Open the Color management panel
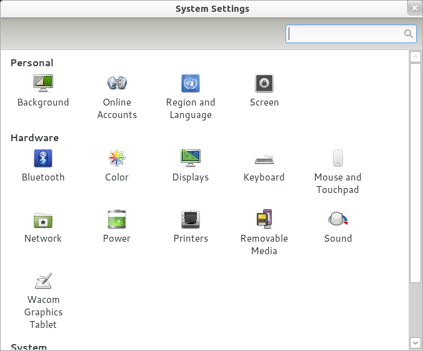Image resolution: width=423 pixels, height=351 pixels. (117, 166)
